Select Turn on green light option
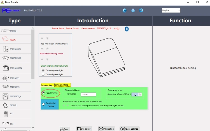Viewport: 210px width, 131px height. point(43,70)
